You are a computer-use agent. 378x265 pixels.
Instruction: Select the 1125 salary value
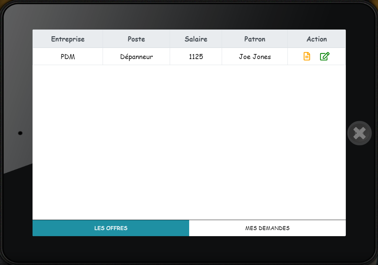196,56
